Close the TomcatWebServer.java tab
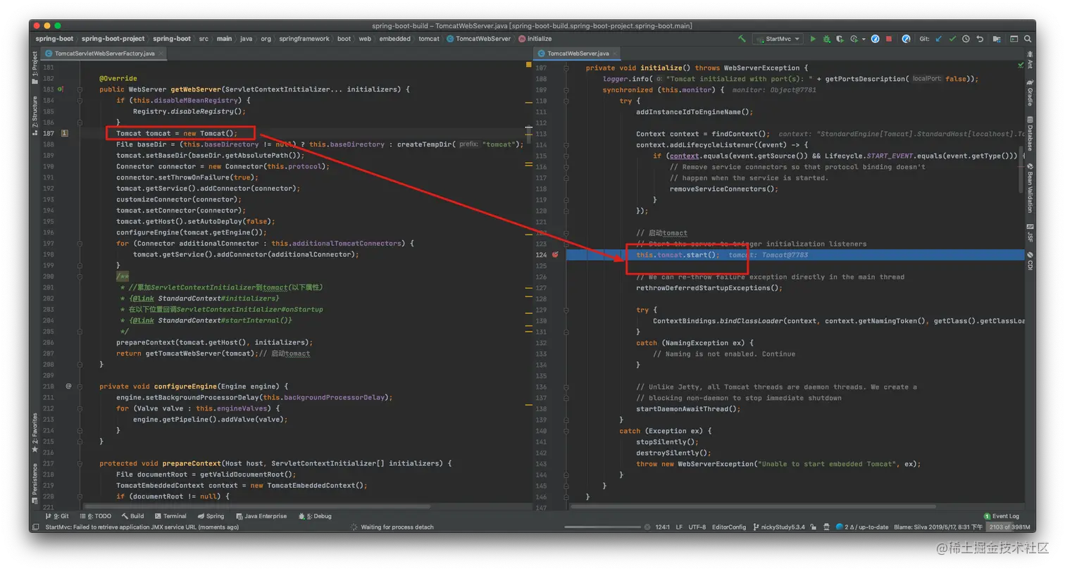This screenshot has width=1065, height=571. tap(615, 53)
